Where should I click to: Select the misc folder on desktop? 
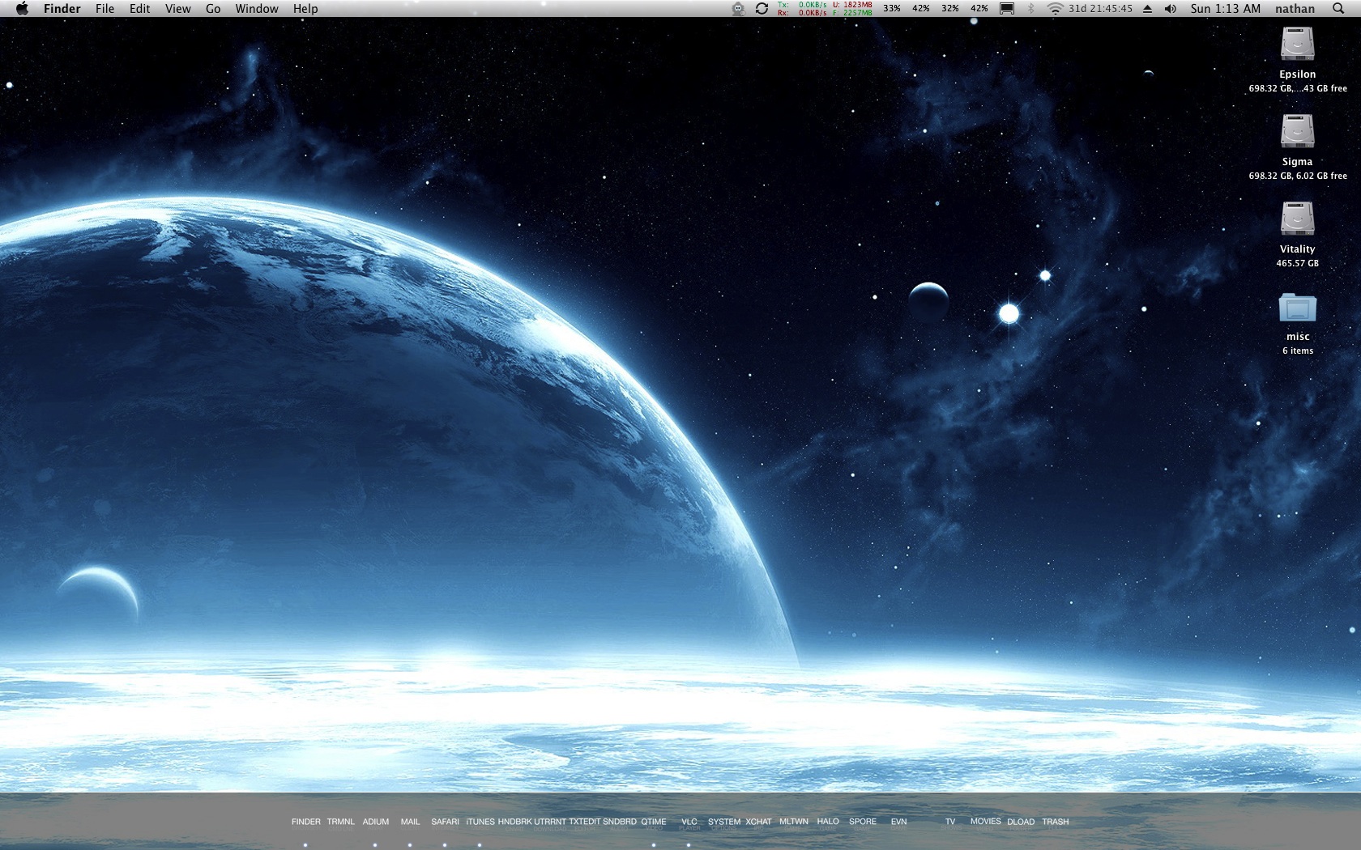pos(1298,308)
